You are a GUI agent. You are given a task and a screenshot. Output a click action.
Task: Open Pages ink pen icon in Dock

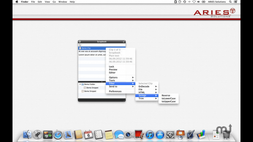click(190, 134)
